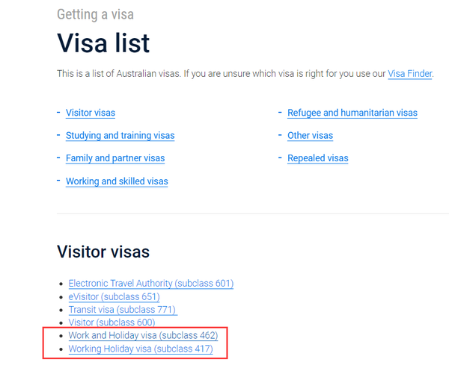The height and width of the screenshot is (371, 449).
Task: Open Transit visa (subclass 771)
Action: [x=123, y=310]
